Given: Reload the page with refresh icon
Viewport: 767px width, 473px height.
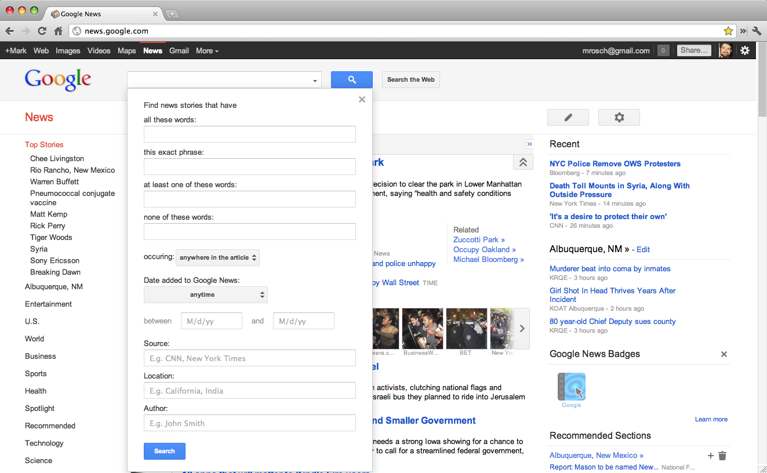Looking at the screenshot, I should [x=42, y=31].
